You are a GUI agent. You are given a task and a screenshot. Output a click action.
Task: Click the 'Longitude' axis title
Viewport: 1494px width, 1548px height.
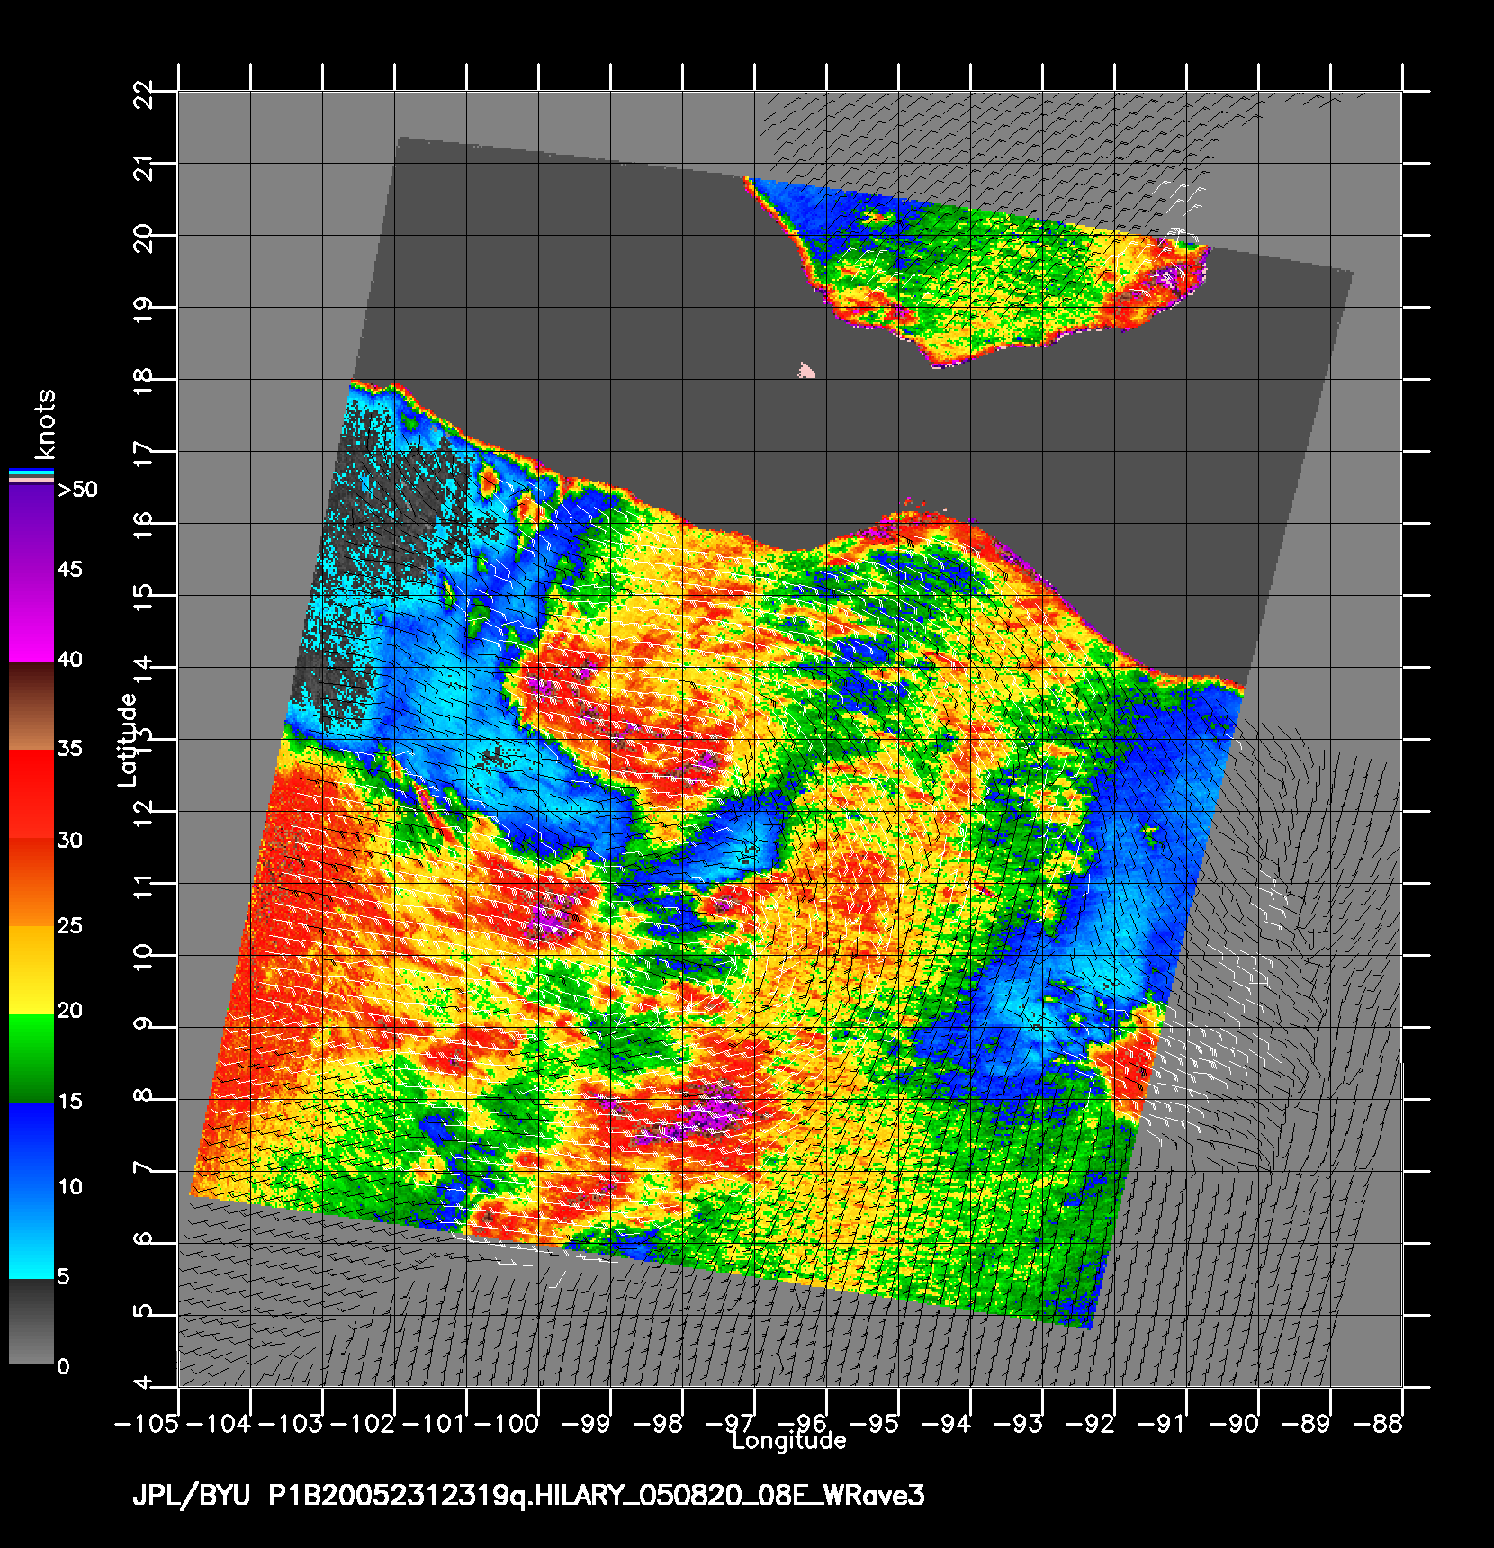[789, 1441]
